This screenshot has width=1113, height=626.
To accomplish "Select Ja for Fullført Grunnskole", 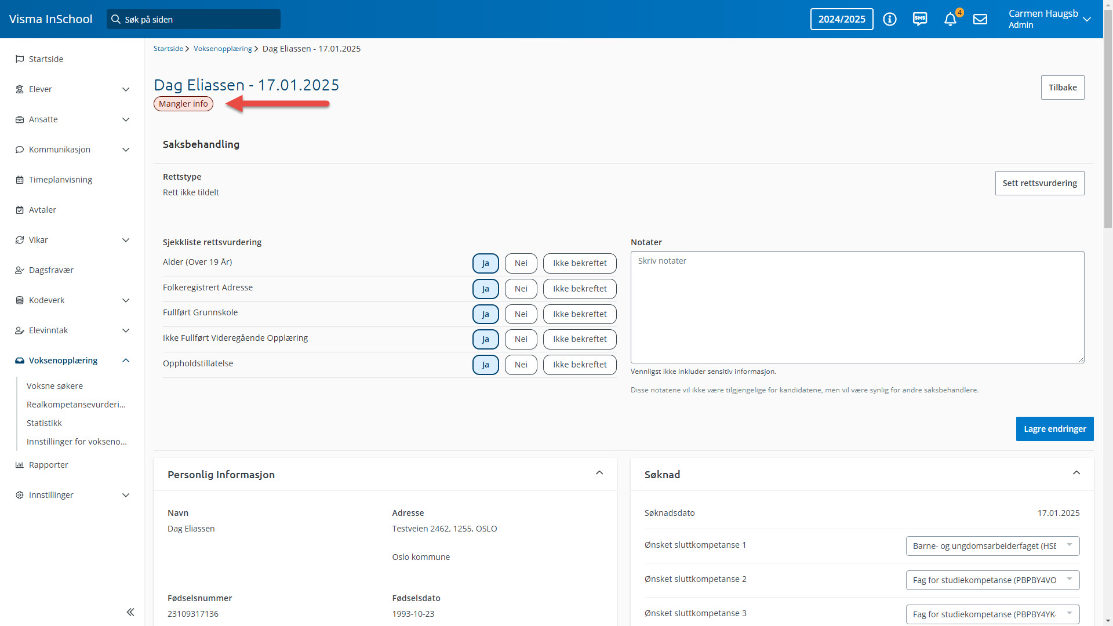I will pyautogui.click(x=485, y=314).
